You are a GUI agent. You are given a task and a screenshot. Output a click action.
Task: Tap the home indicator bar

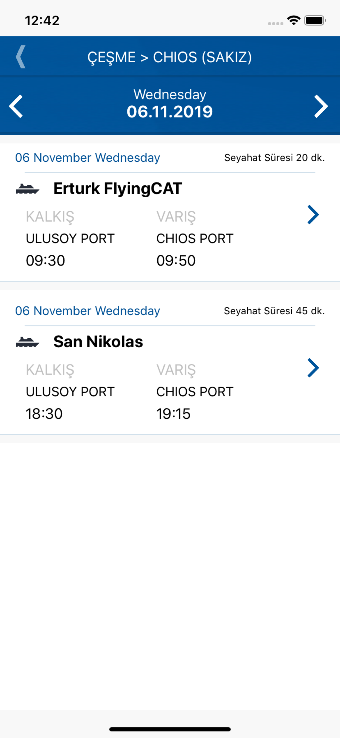170,729
